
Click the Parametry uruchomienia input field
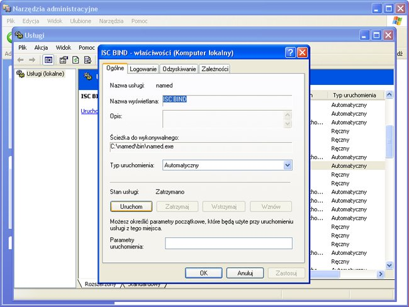[x=228, y=243]
